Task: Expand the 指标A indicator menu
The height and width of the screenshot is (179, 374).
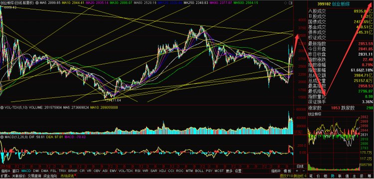Action: 5,171
